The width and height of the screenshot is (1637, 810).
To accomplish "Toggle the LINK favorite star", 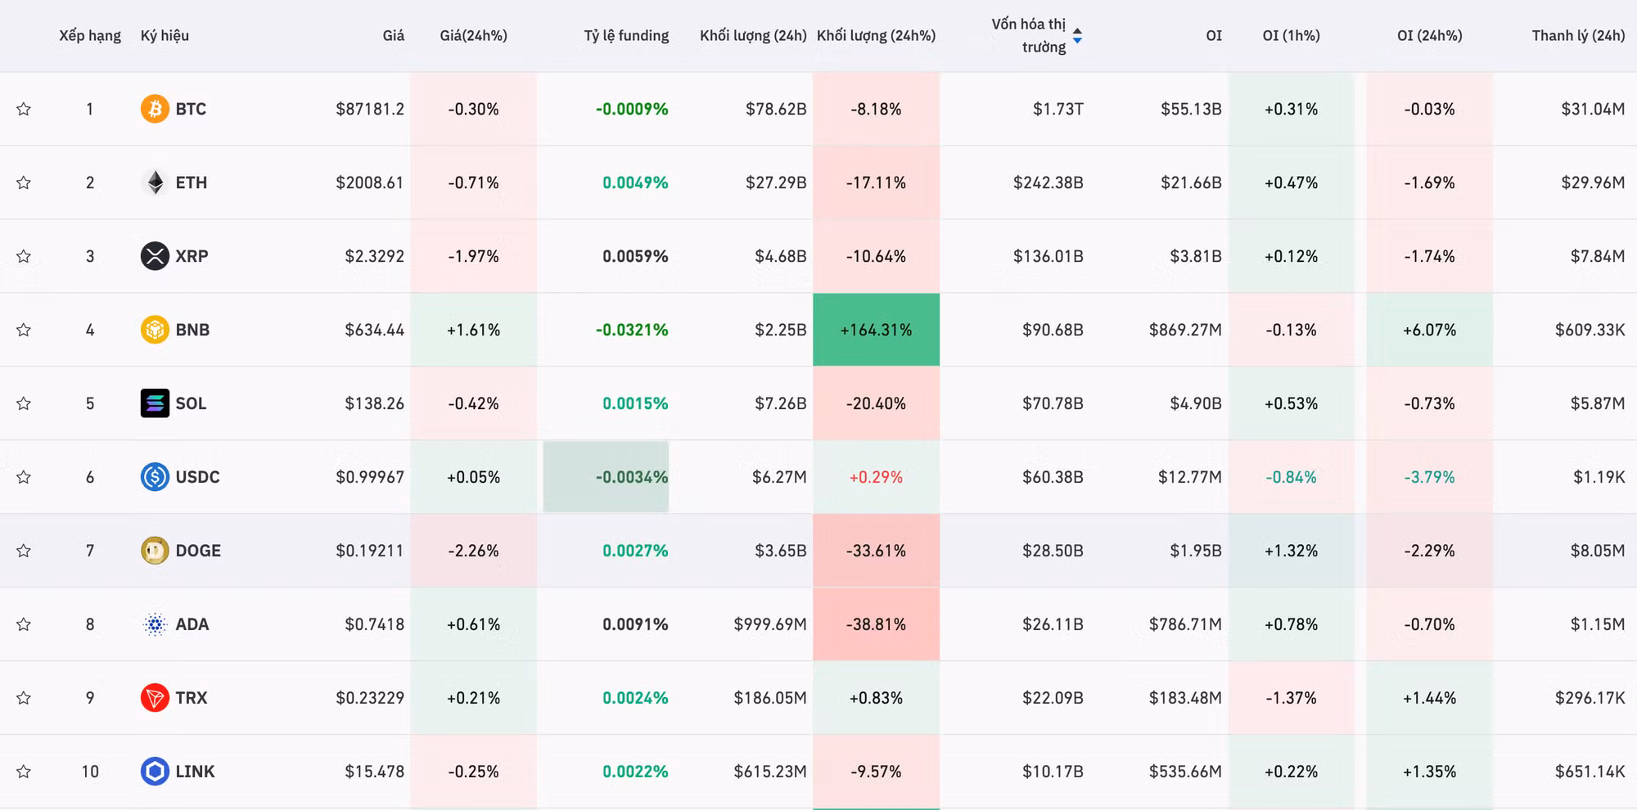I will [x=24, y=772].
